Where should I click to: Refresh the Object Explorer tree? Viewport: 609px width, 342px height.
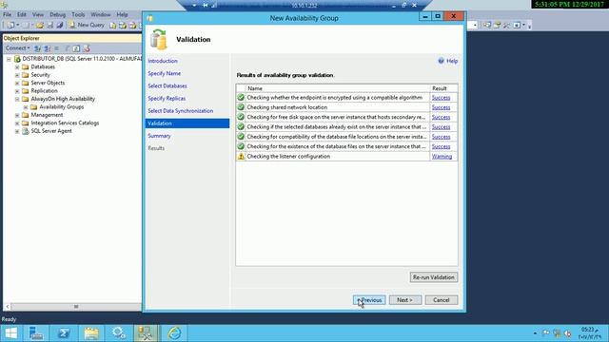coord(76,48)
